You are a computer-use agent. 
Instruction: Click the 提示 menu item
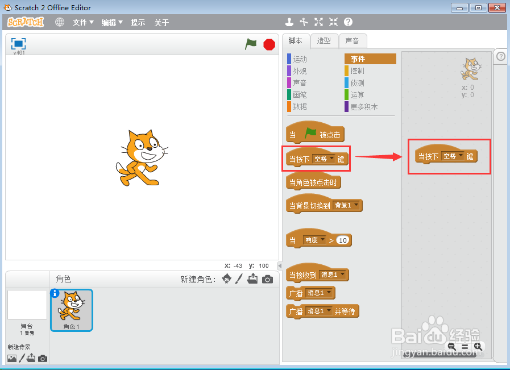pyautogui.click(x=138, y=22)
